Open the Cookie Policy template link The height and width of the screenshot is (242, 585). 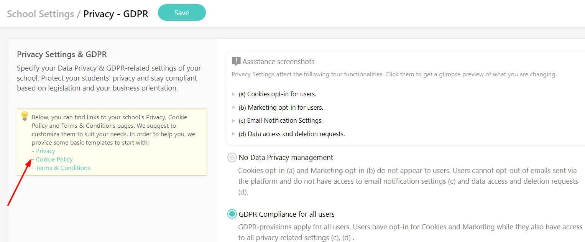point(54,159)
